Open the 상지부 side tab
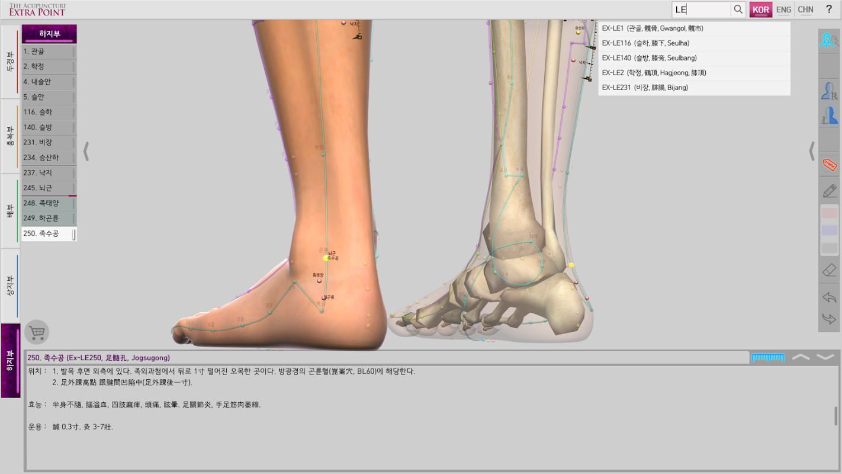 pos(9,286)
